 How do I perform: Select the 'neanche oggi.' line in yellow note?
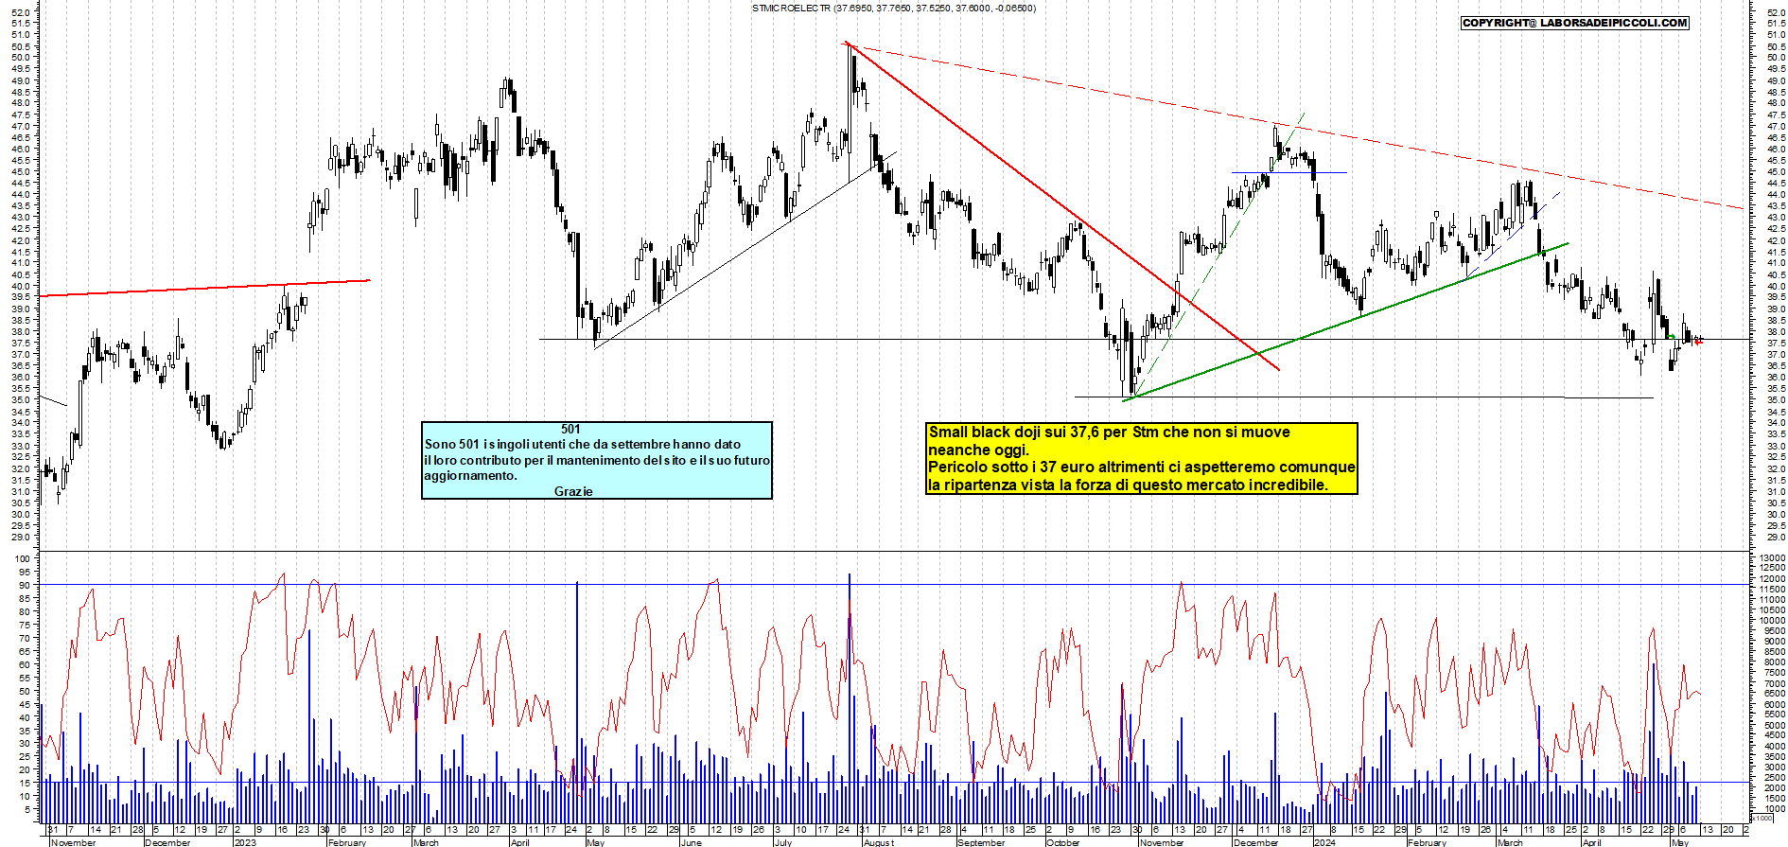pyautogui.click(x=978, y=450)
